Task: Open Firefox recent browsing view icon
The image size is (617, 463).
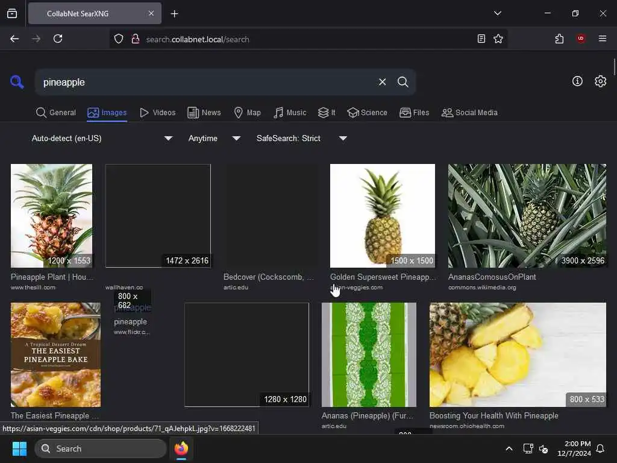Action: [x=12, y=14]
